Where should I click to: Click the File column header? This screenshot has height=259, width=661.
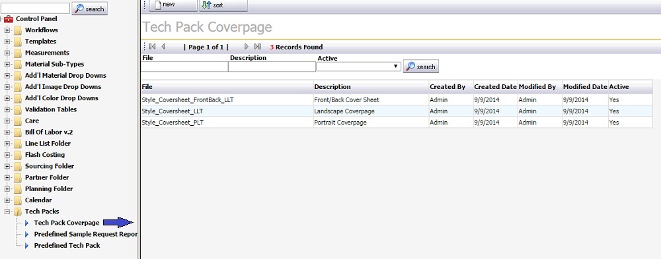[227, 87]
